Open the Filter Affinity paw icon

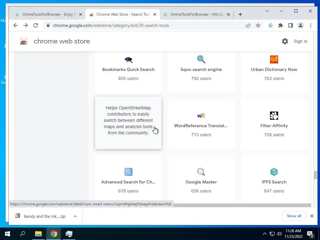tap(274, 116)
